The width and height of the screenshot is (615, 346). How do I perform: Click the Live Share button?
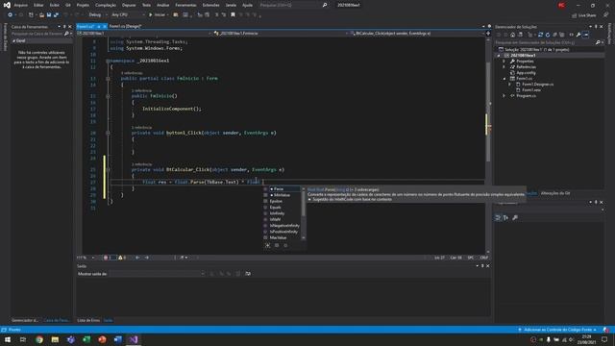click(584, 15)
